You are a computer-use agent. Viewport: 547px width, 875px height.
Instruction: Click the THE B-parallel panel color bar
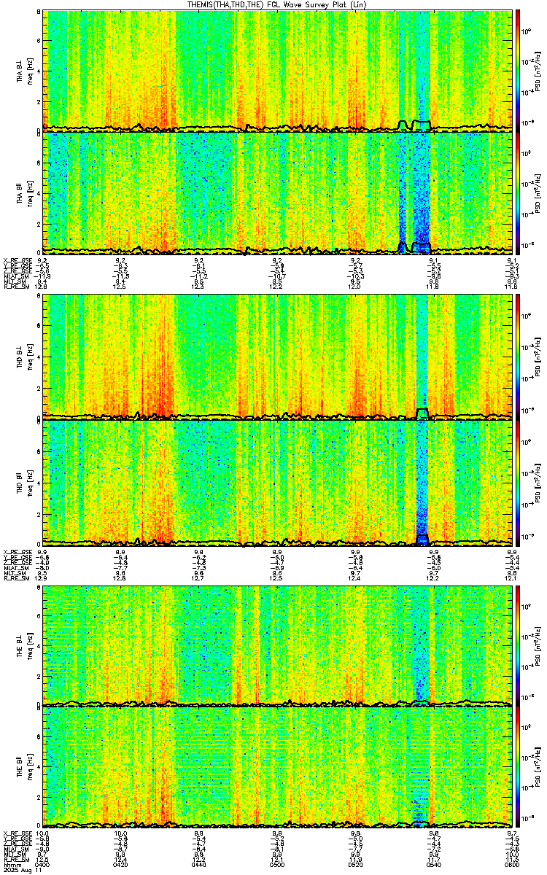[x=519, y=768]
